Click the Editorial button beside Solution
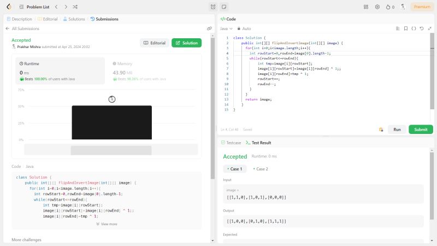This screenshot has height=246, width=437. point(155,43)
